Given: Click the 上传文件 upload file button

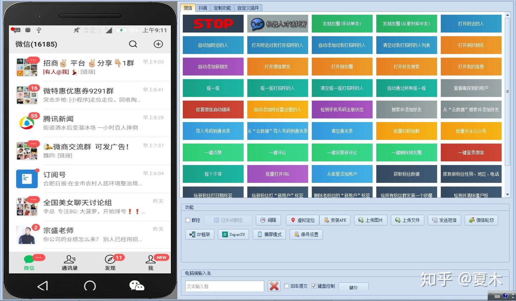Looking at the screenshot, I should coord(407,220).
